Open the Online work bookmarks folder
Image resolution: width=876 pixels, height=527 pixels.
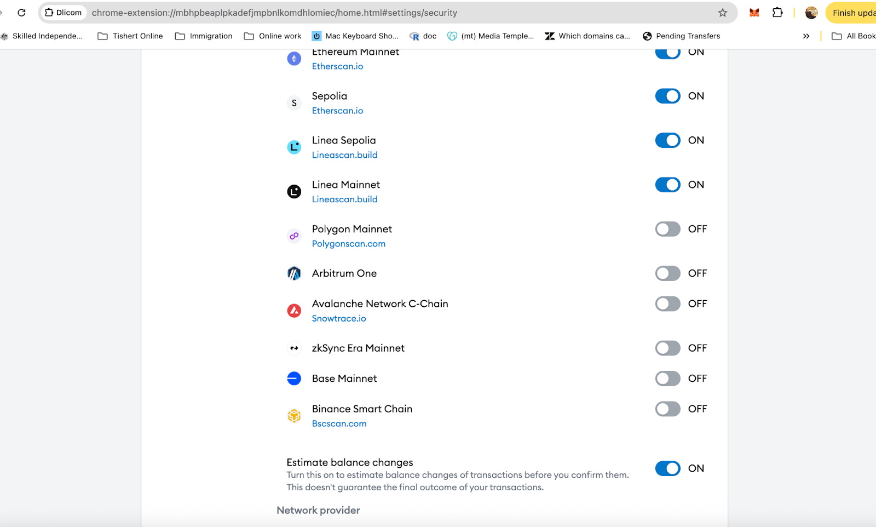273,36
